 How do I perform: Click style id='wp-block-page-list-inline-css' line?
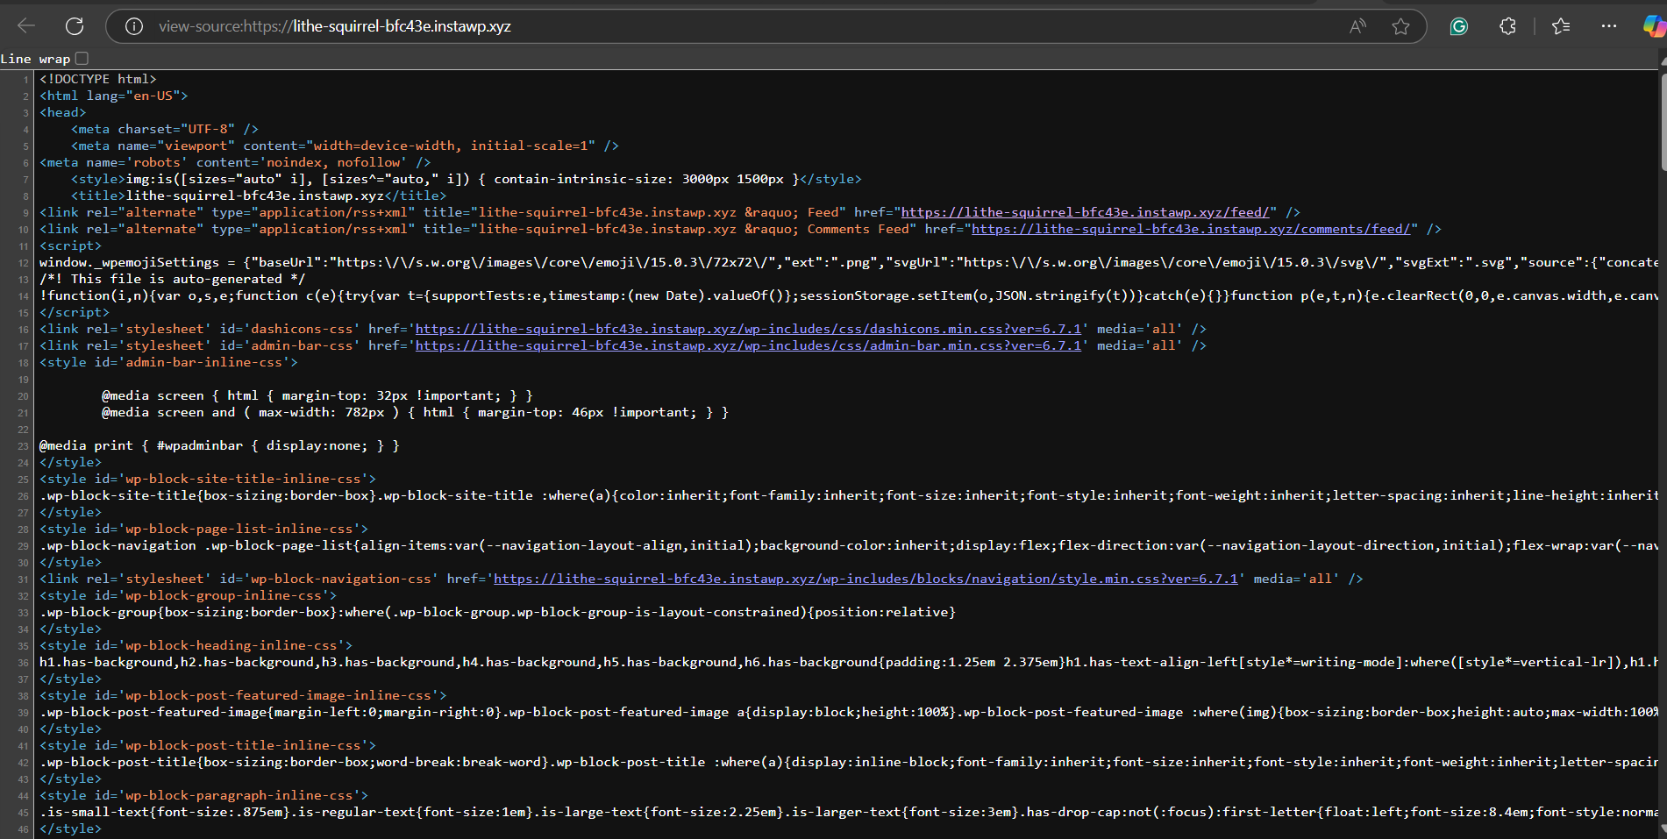[203, 529]
